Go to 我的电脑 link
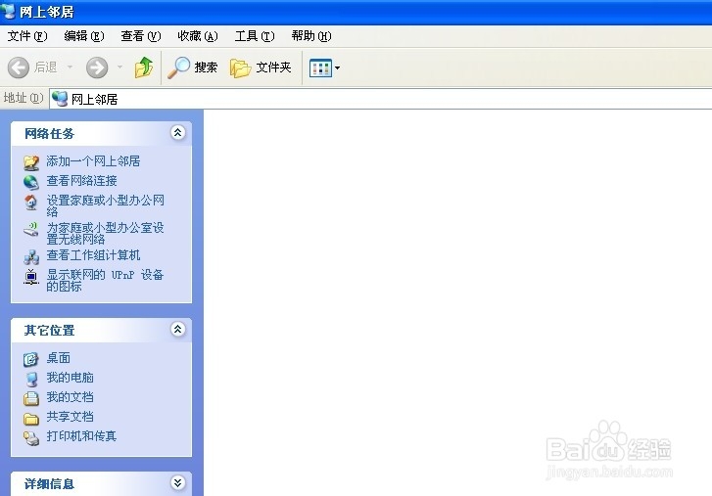The height and width of the screenshot is (496, 712). click(70, 378)
